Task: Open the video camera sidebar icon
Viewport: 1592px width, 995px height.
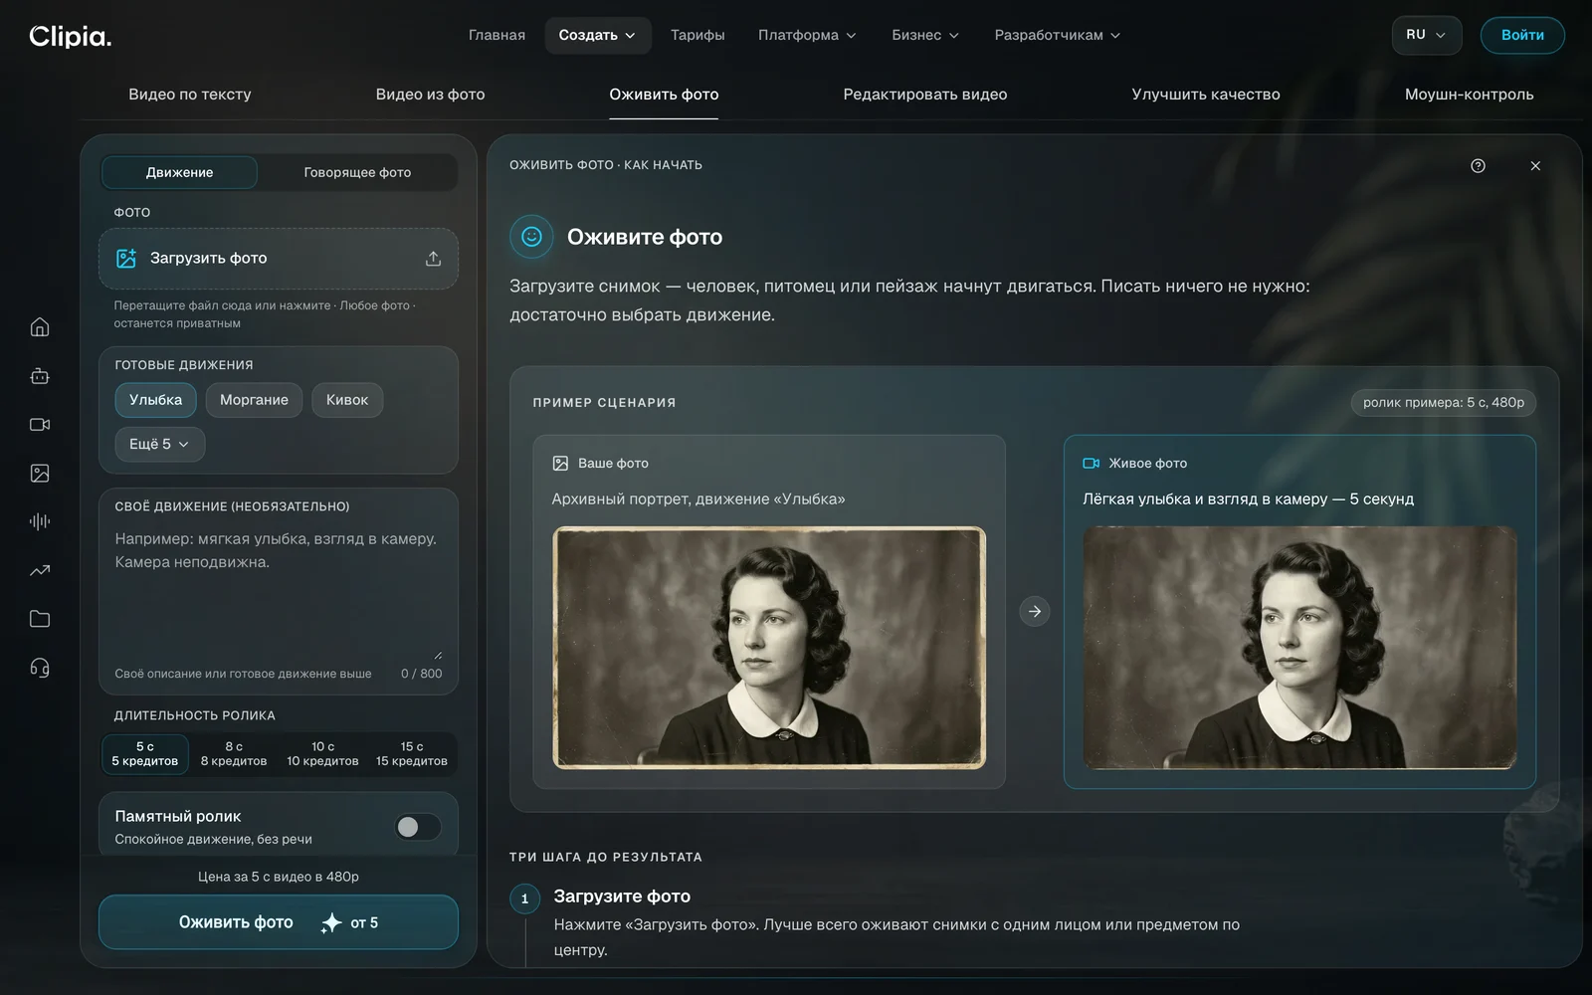Action: (40, 425)
